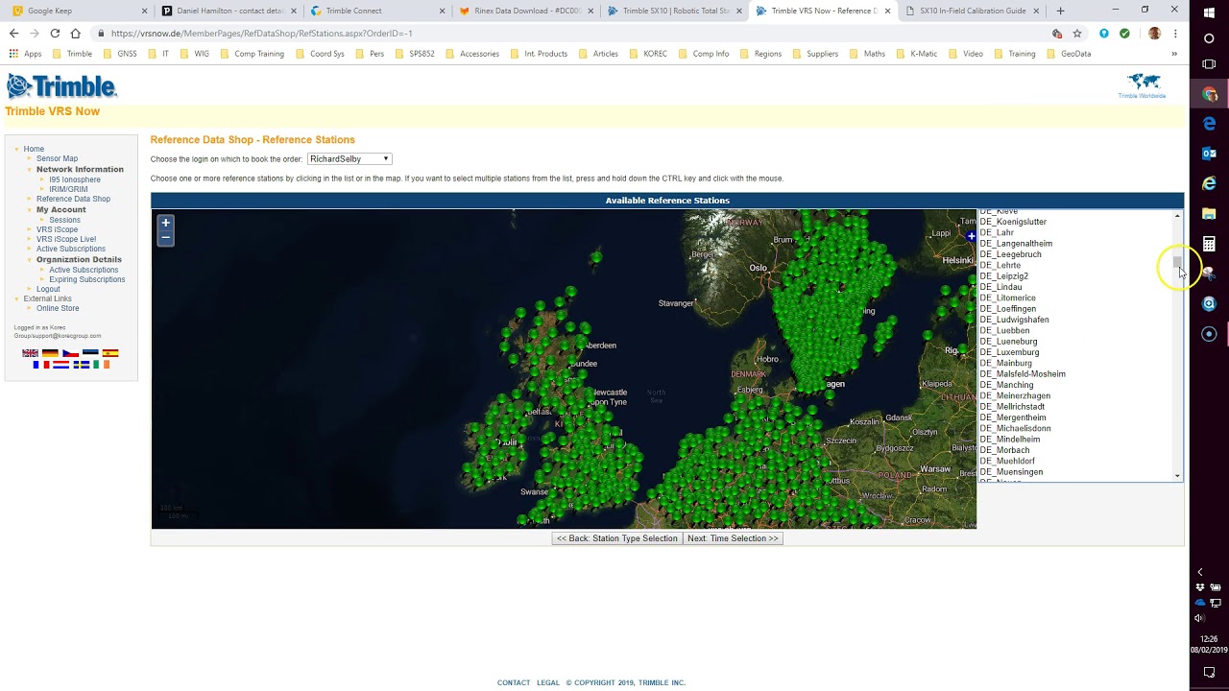Open the Regions bookmarks folder
This screenshot has height=691, width=1229.
point(760,54)
